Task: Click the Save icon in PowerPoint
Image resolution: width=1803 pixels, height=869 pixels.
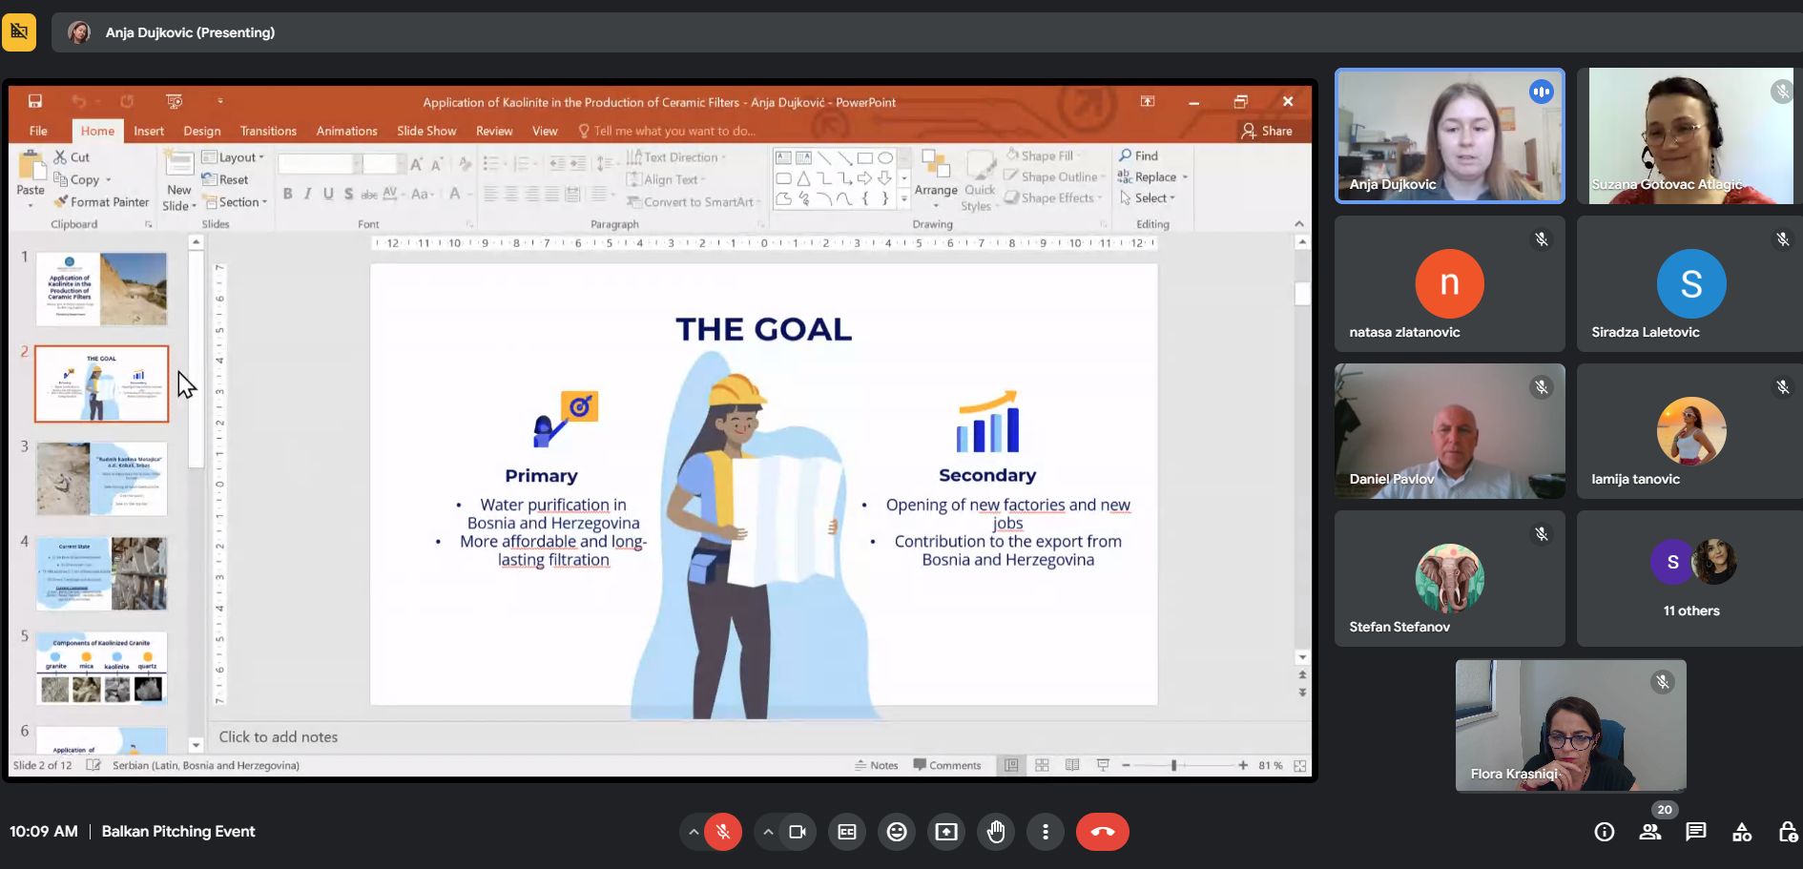Action: coord(35,101)
